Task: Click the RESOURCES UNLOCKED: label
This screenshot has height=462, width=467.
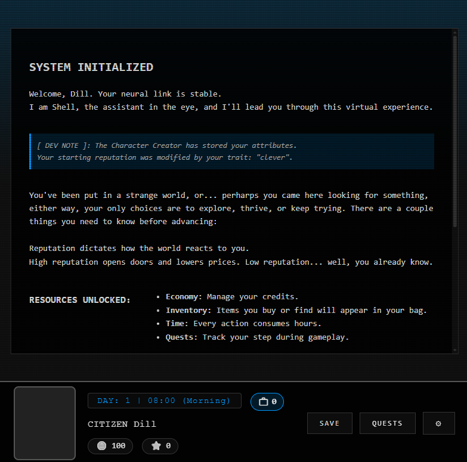Action: coord(80,300)
